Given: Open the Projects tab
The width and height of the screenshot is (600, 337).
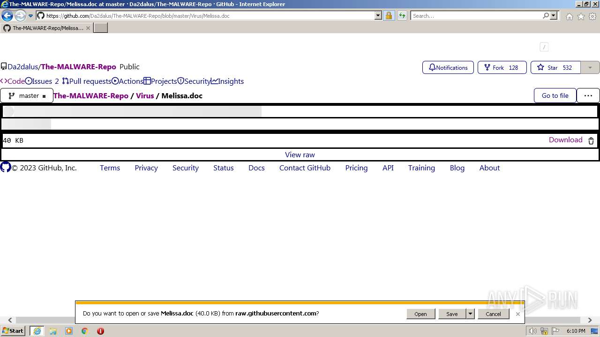Looking at the screenshot, I should tap(160, 81).
